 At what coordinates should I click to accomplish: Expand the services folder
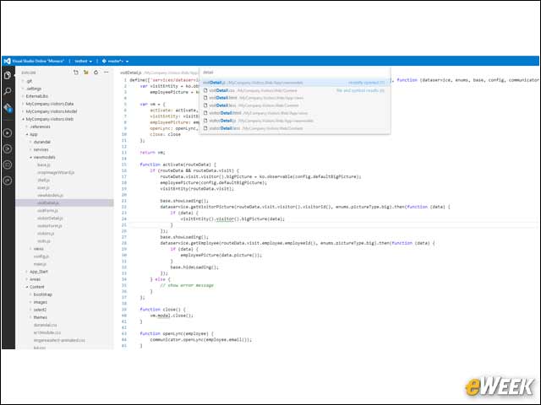tap(41, 149)
